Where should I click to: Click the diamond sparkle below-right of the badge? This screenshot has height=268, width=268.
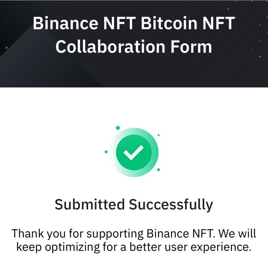(159, 170)
